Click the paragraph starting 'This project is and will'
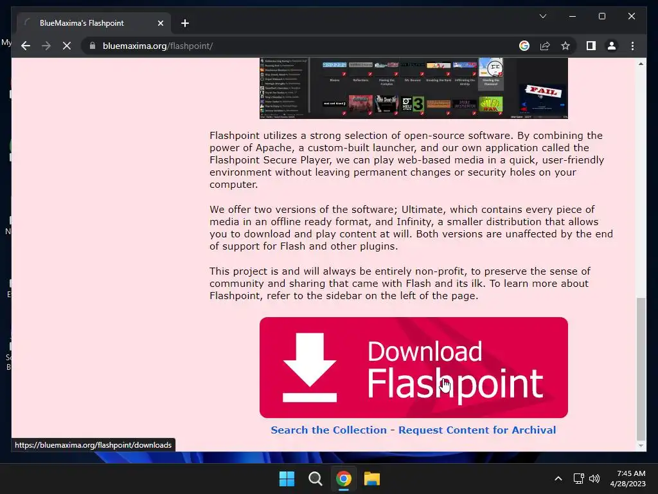Viewport: 658px width, 494px height. tap(400, 283)
